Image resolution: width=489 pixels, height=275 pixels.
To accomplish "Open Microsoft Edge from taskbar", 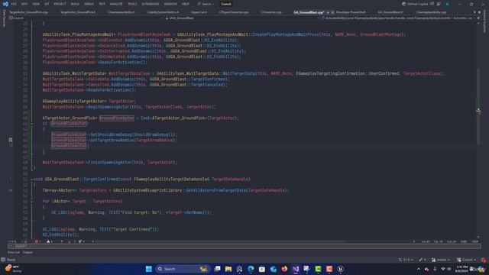I will point(251,269).
